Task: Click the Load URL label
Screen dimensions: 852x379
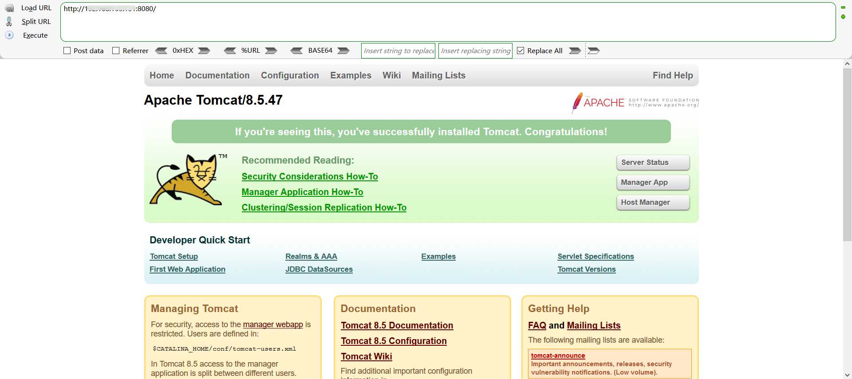Action: coord(36,8)
